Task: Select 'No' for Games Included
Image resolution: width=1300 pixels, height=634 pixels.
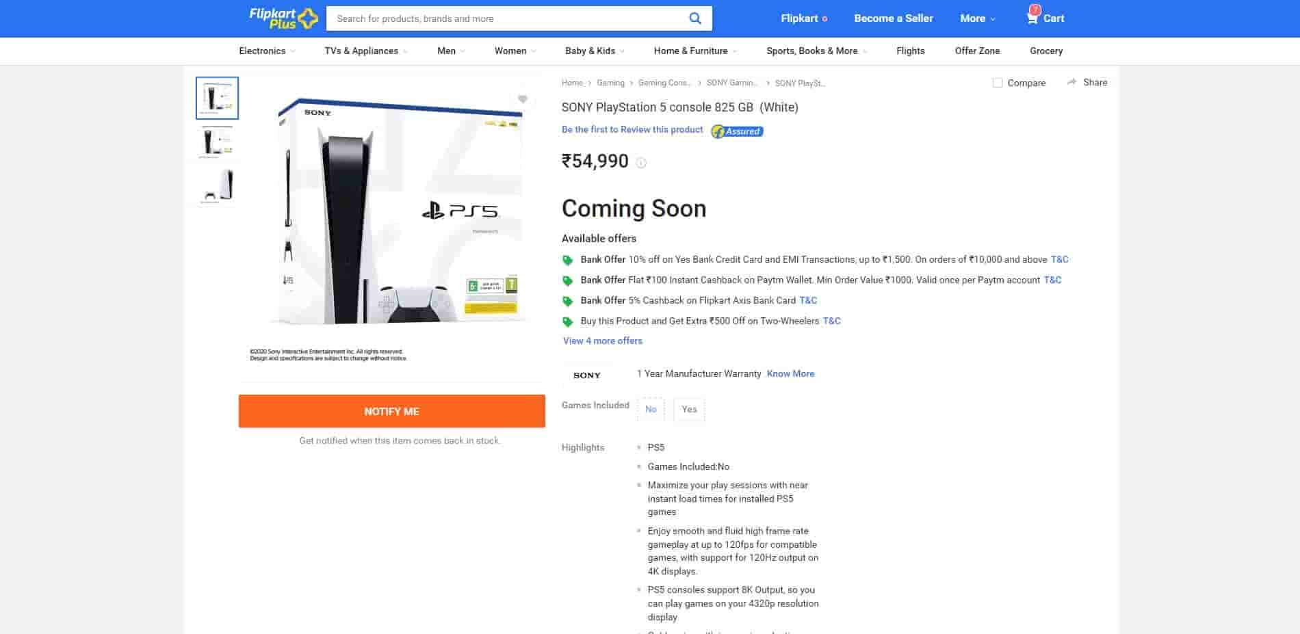Action: tap(651, 409)
